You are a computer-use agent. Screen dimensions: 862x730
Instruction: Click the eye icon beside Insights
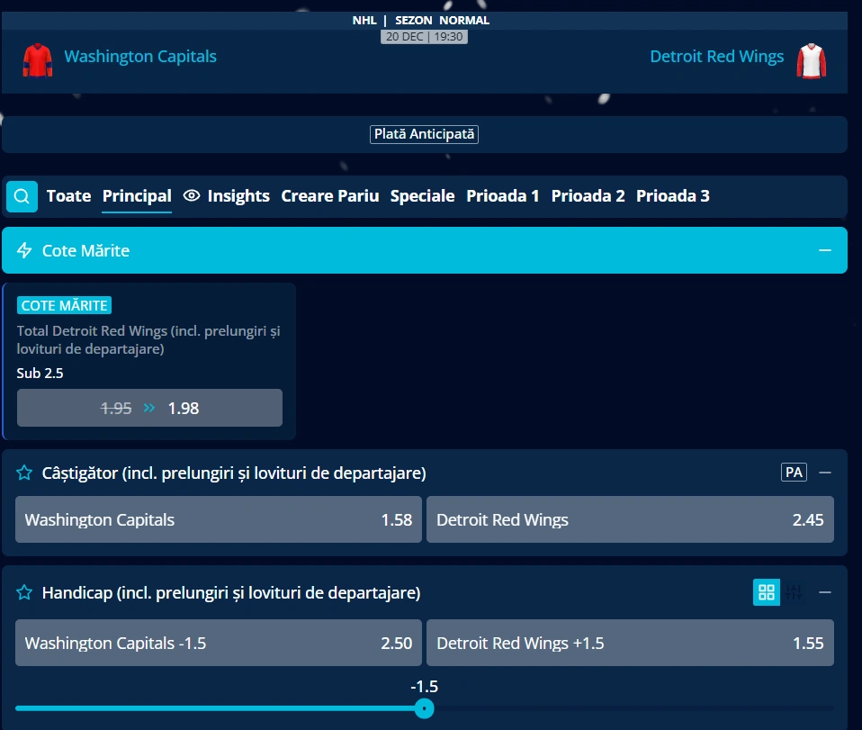[192, 196]
